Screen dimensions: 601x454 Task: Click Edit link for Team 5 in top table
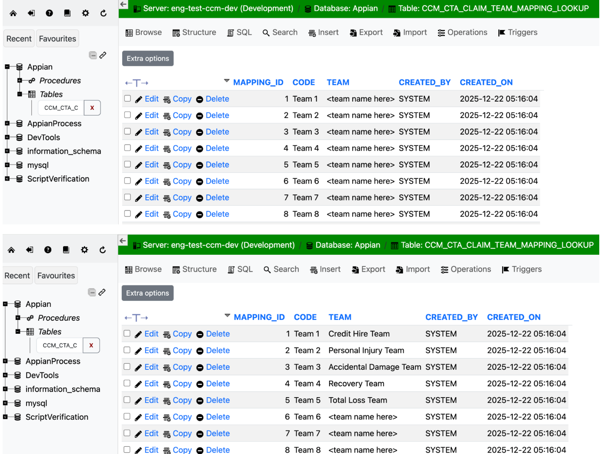(152, 164)
